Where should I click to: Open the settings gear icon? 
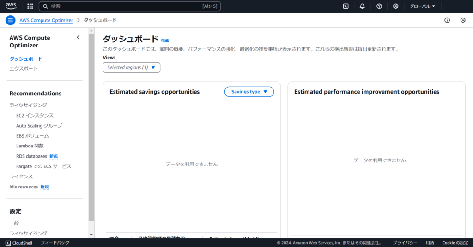[x=396, y=6]
